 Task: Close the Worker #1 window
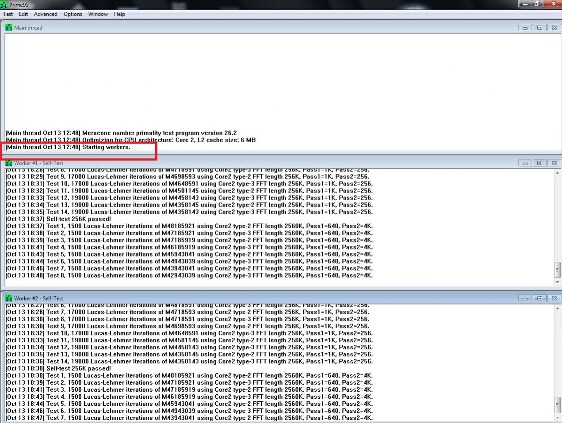pyautogui.click(x=554, y=163)
